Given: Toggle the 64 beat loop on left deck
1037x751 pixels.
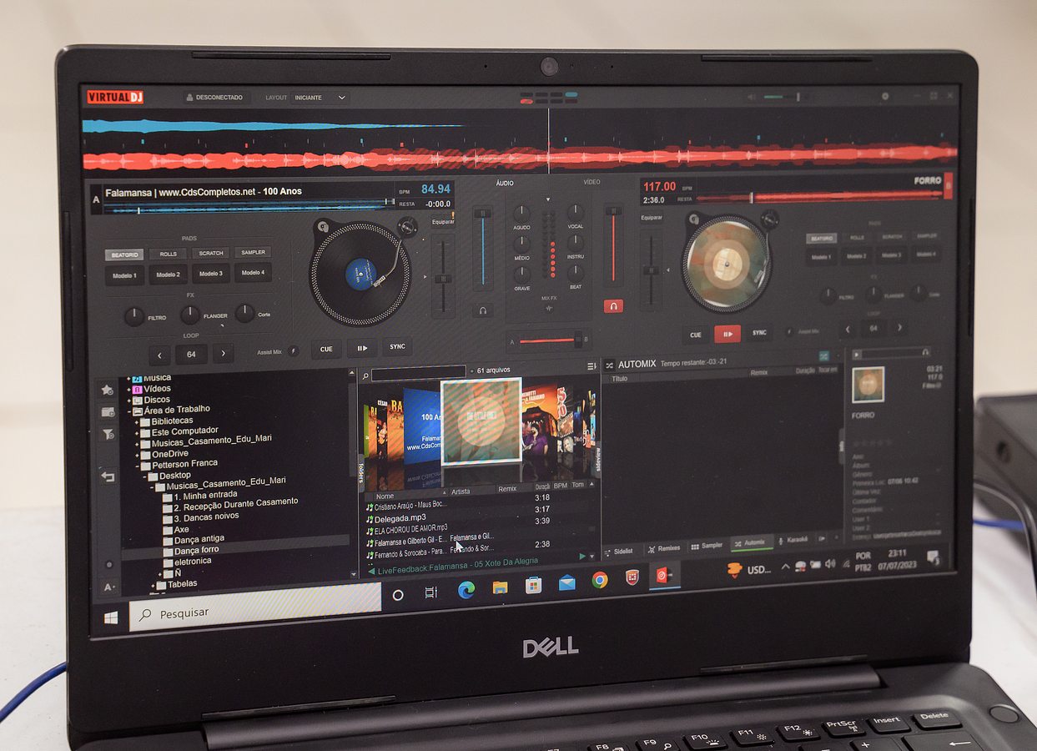Looking at the screenshot, I should pyautogui.click(x=191, y=355).
